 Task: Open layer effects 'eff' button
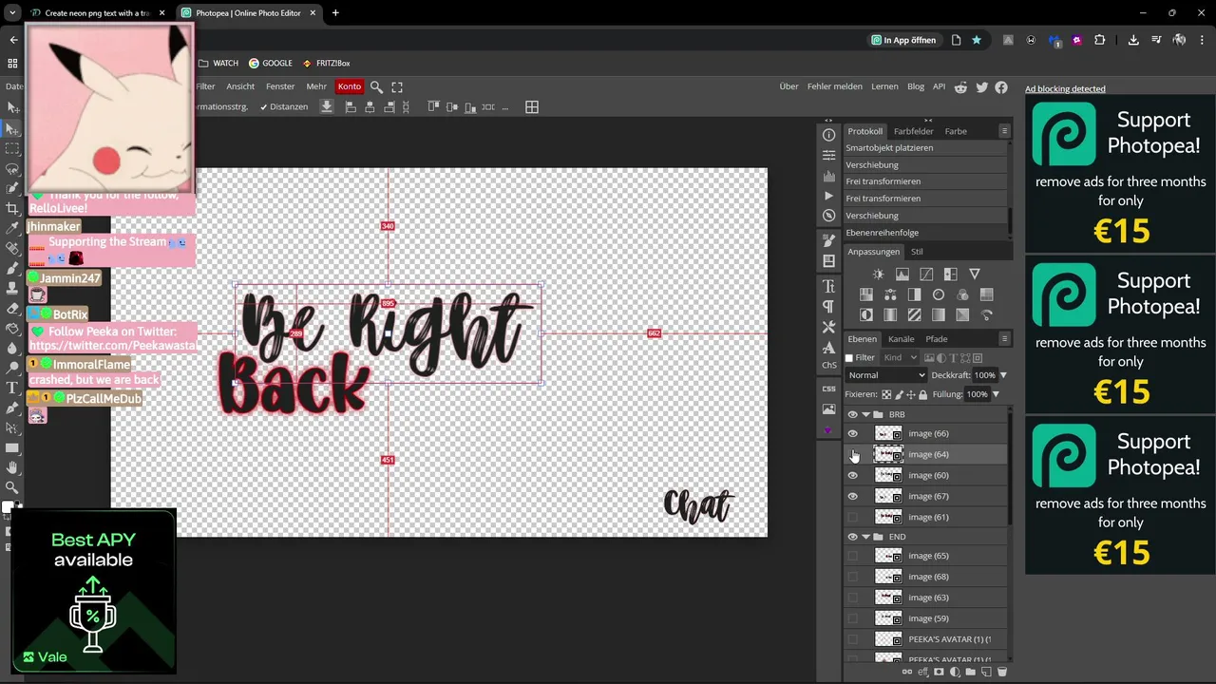[x=923, y=672]
